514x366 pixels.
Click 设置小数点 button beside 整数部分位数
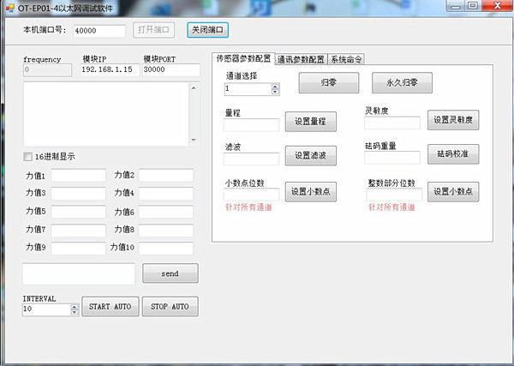pyautogui.click(x=453, y=192)
